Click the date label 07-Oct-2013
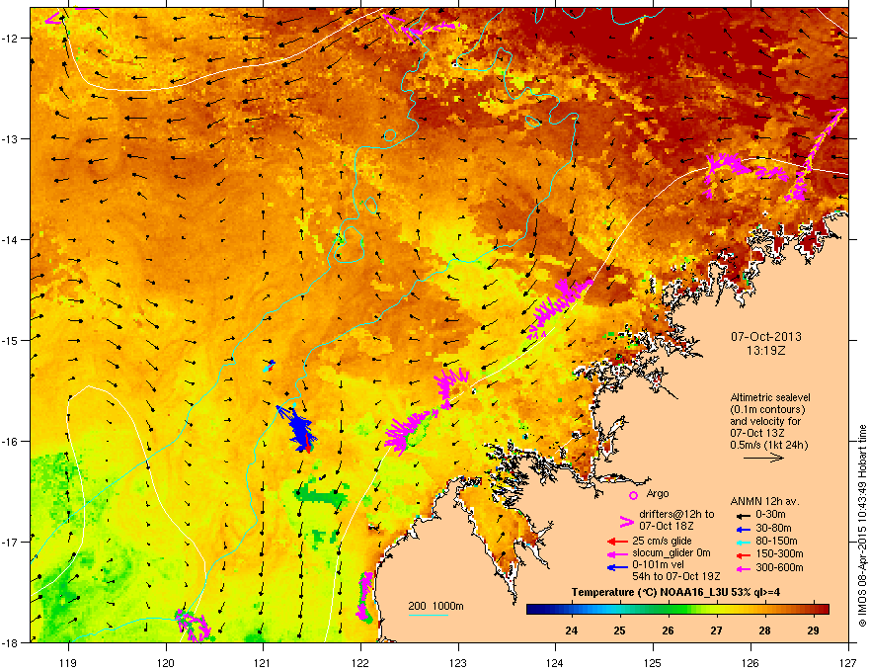 pos(766,337)
